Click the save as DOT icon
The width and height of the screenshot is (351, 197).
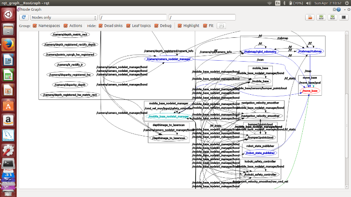321,17
